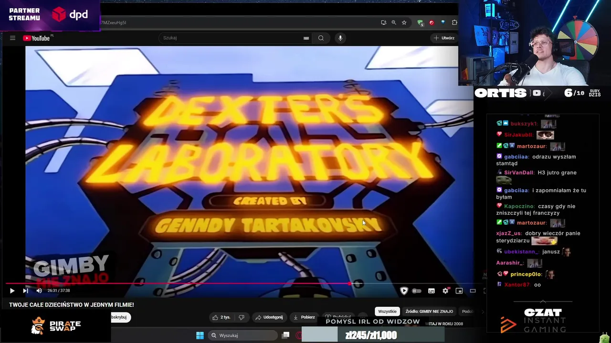Click Aarashir_ username in chat
Viewport: 611px width, 343px height.
coord(510,263)
